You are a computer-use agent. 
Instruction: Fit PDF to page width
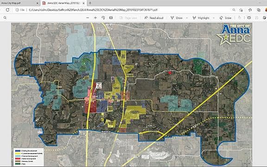tap(111, 18)
